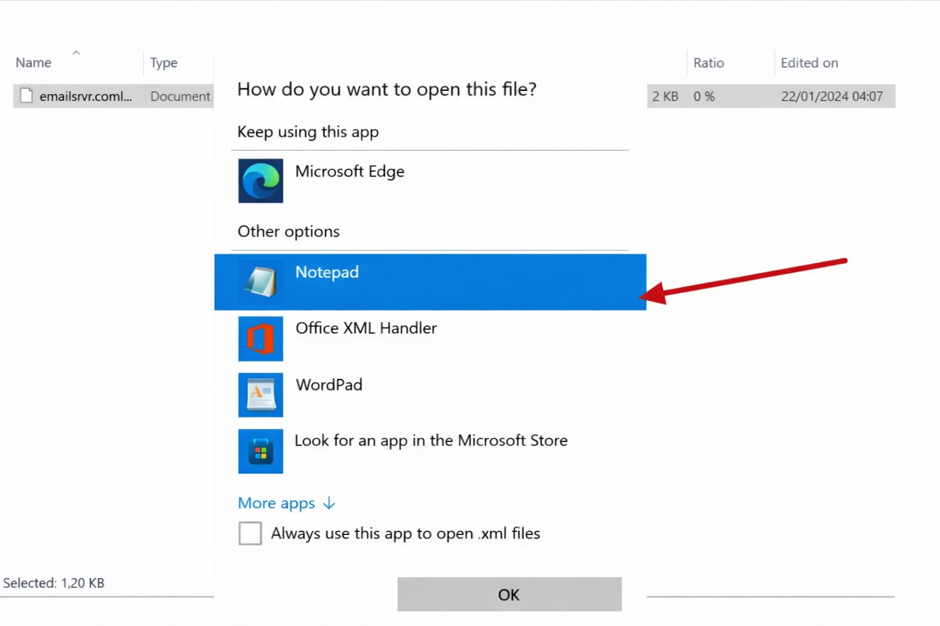
Task: Pick the Office XML Handler label
Action: click(366, 328)
